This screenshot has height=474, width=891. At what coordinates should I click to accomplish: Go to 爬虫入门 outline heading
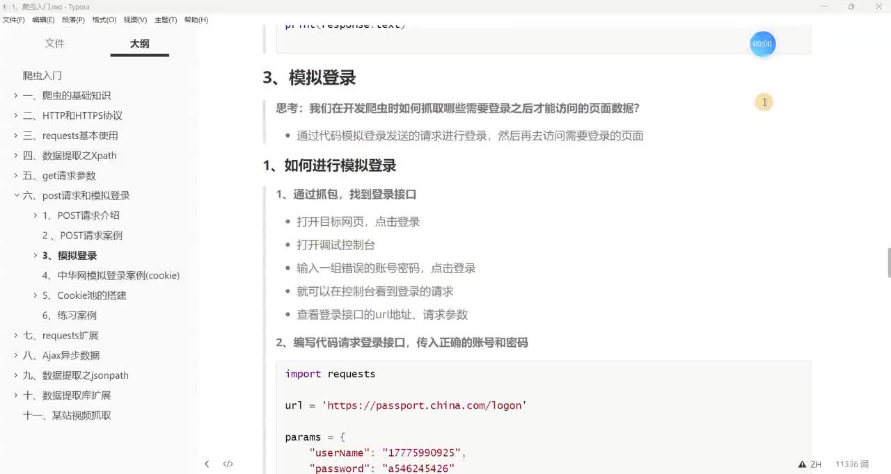click(x=42, y=75)
